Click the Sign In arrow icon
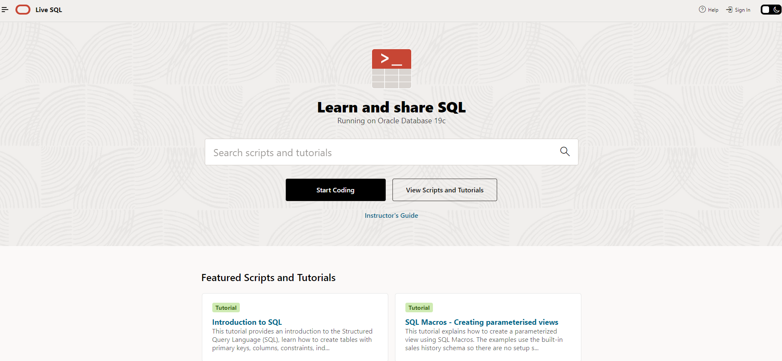This screenshot has height=361, width=782. point(729,10)
